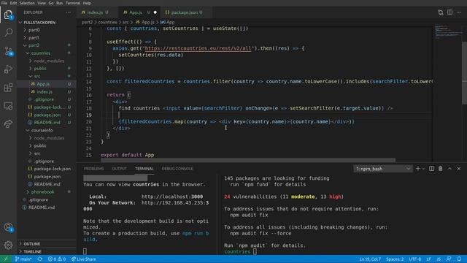Open http://localhost:3000 link in terminal
Viewport: 467px width, 263px height.
coord(172,197)
